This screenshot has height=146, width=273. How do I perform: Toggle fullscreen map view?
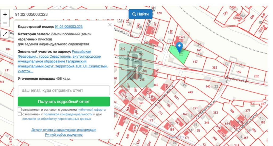pyautogui.click(x=5, y=34)
